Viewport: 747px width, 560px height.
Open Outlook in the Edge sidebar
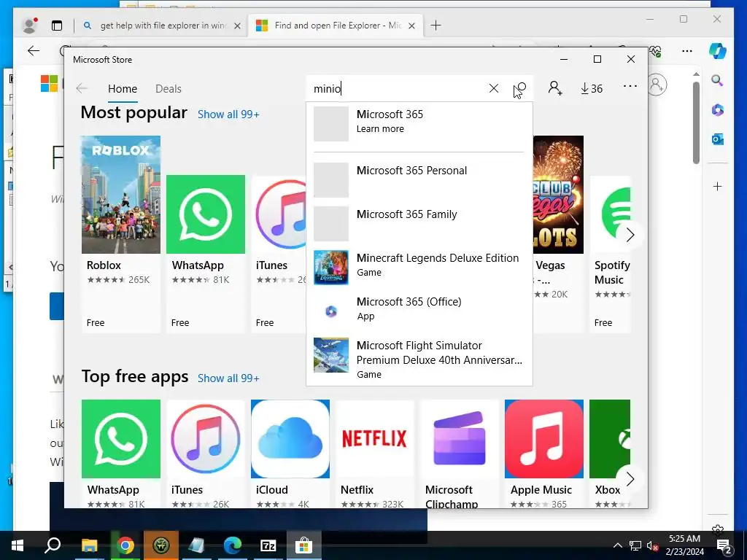pyautogui.click(x=718, y=139)
